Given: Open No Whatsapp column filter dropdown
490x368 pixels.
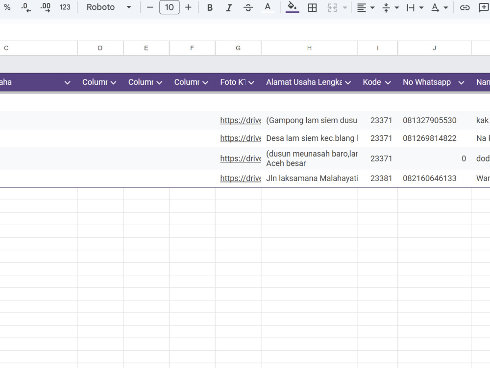Looking at the screenshot, I should pyautogui.click(x=461, y=82).
